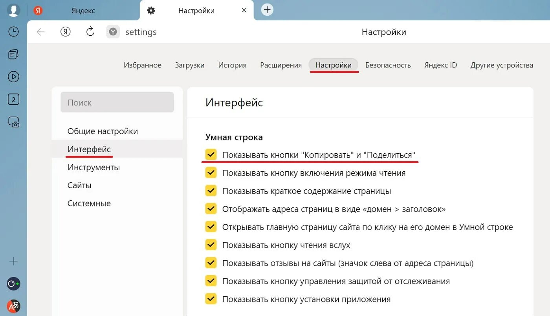Switch to the Настройки browser tab
550x316 pixels.
coord(196,11)
